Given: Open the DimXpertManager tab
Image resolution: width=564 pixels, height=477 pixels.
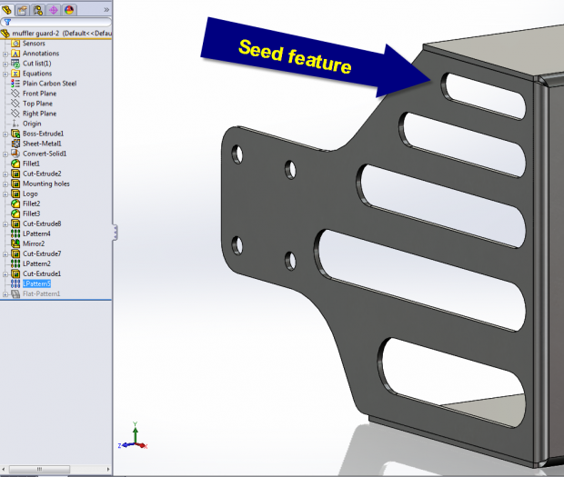Looking at the screenshot, I should 54,8.
